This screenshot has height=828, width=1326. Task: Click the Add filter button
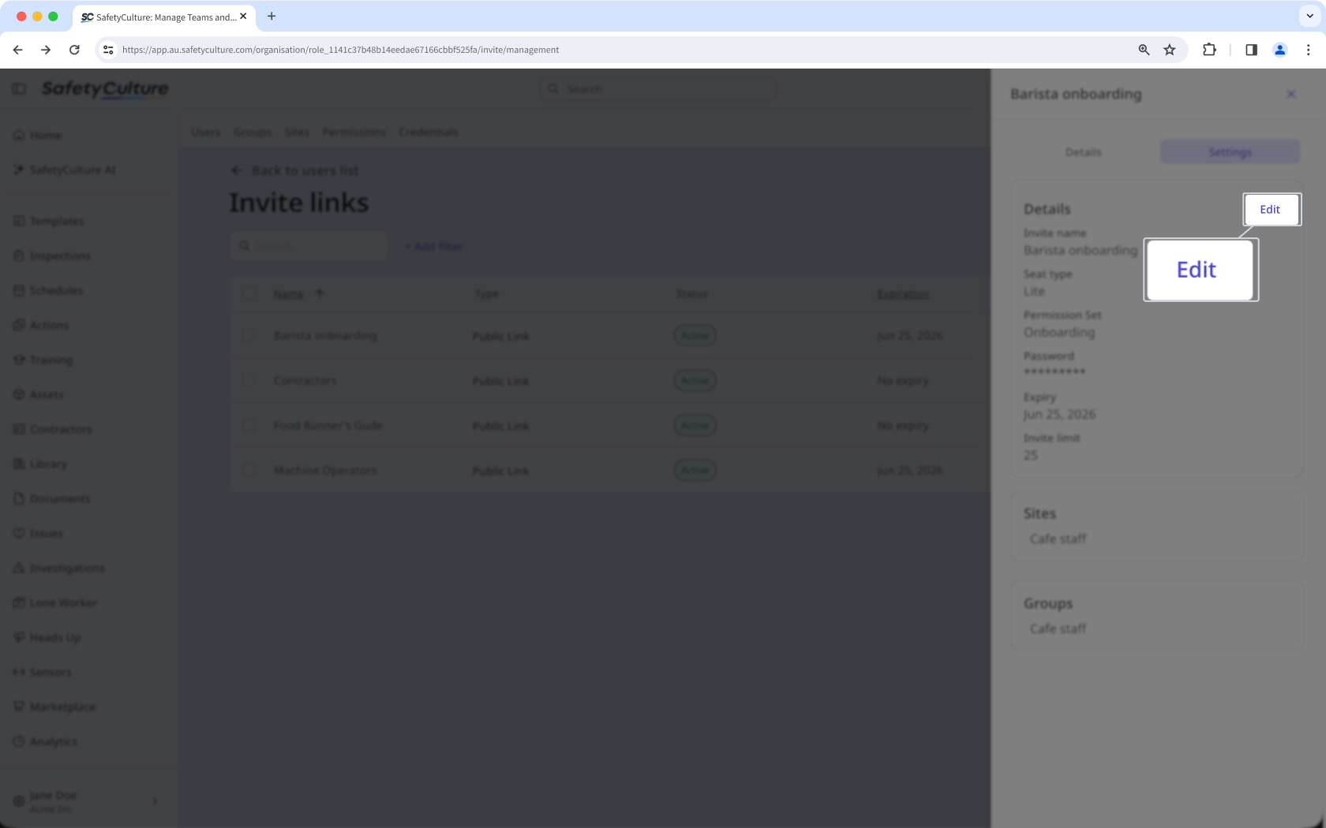pos(434,246)
